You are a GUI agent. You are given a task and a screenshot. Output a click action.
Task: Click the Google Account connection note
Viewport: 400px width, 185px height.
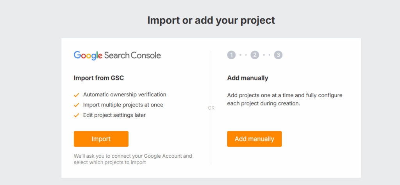tap(133, 159)
